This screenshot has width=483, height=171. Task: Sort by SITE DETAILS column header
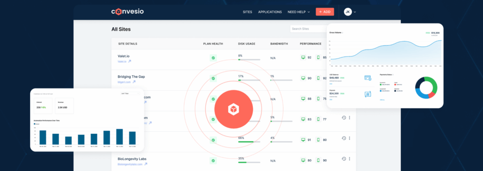point(128,44)
